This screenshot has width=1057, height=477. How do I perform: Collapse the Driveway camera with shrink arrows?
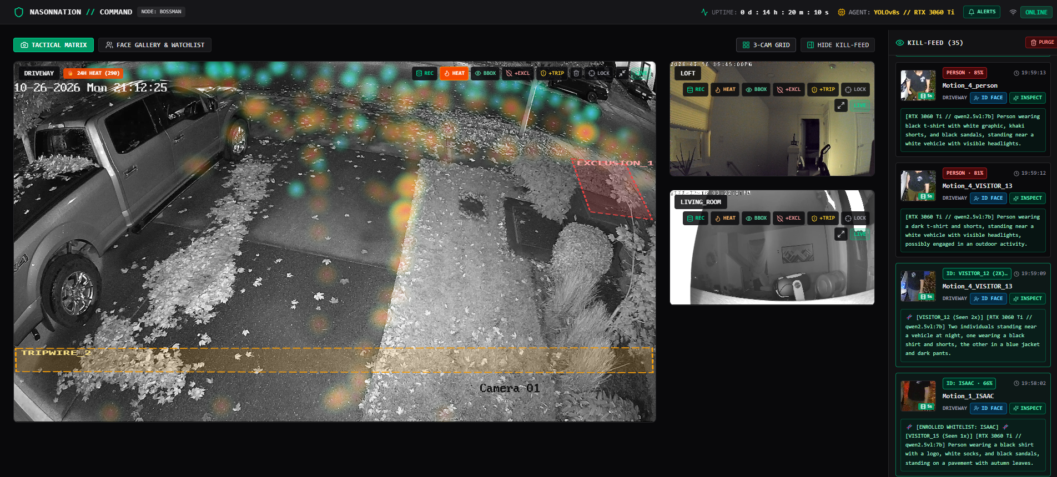click(x=623, y=73)
